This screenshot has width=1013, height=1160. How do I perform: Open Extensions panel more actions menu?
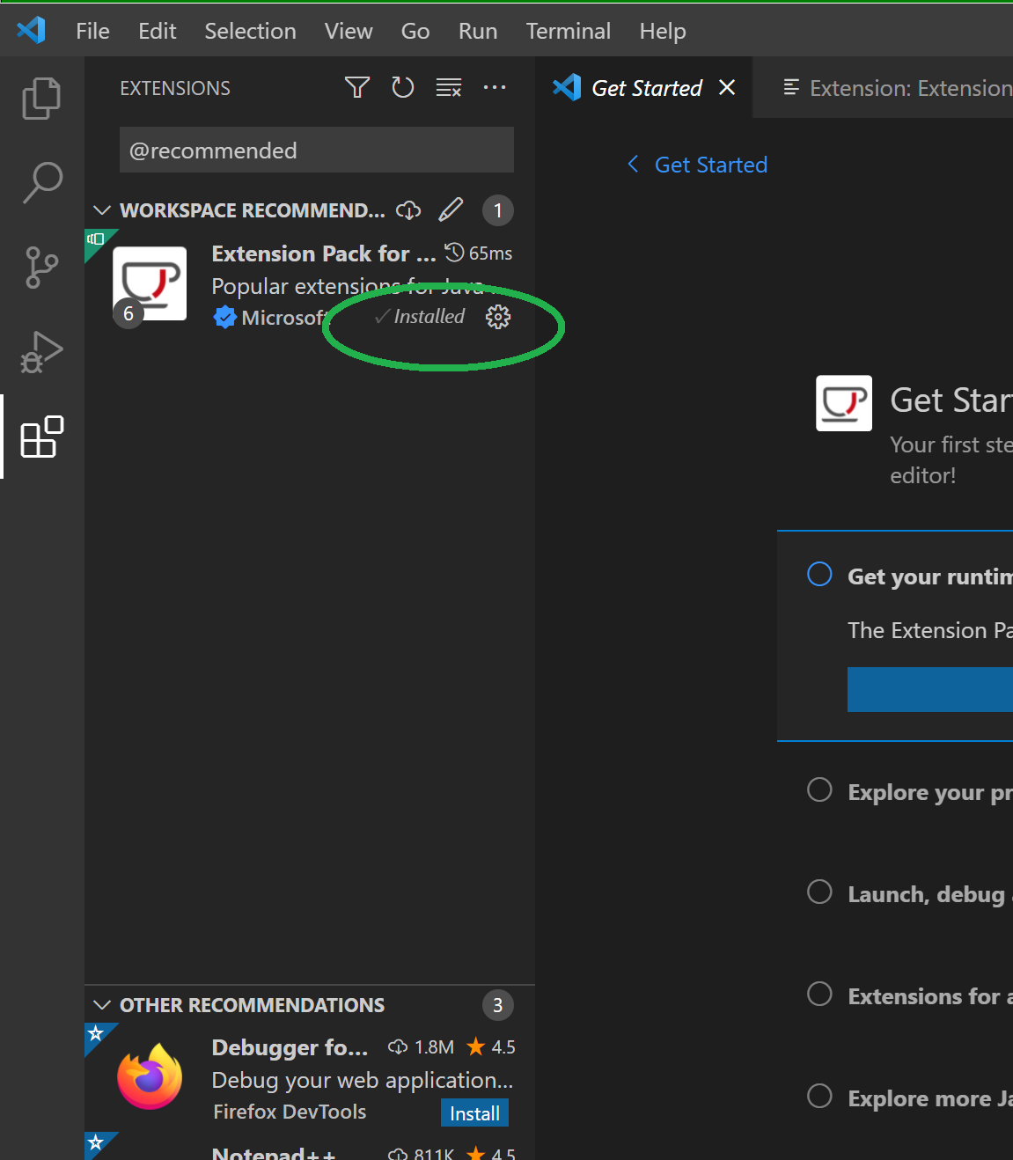click(x=495, y=87)
